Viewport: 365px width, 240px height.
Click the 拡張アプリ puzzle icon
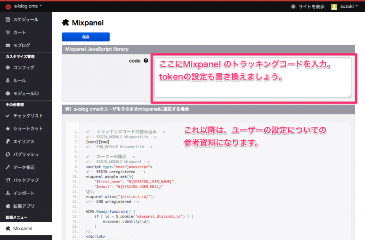[x=8, y=206]
